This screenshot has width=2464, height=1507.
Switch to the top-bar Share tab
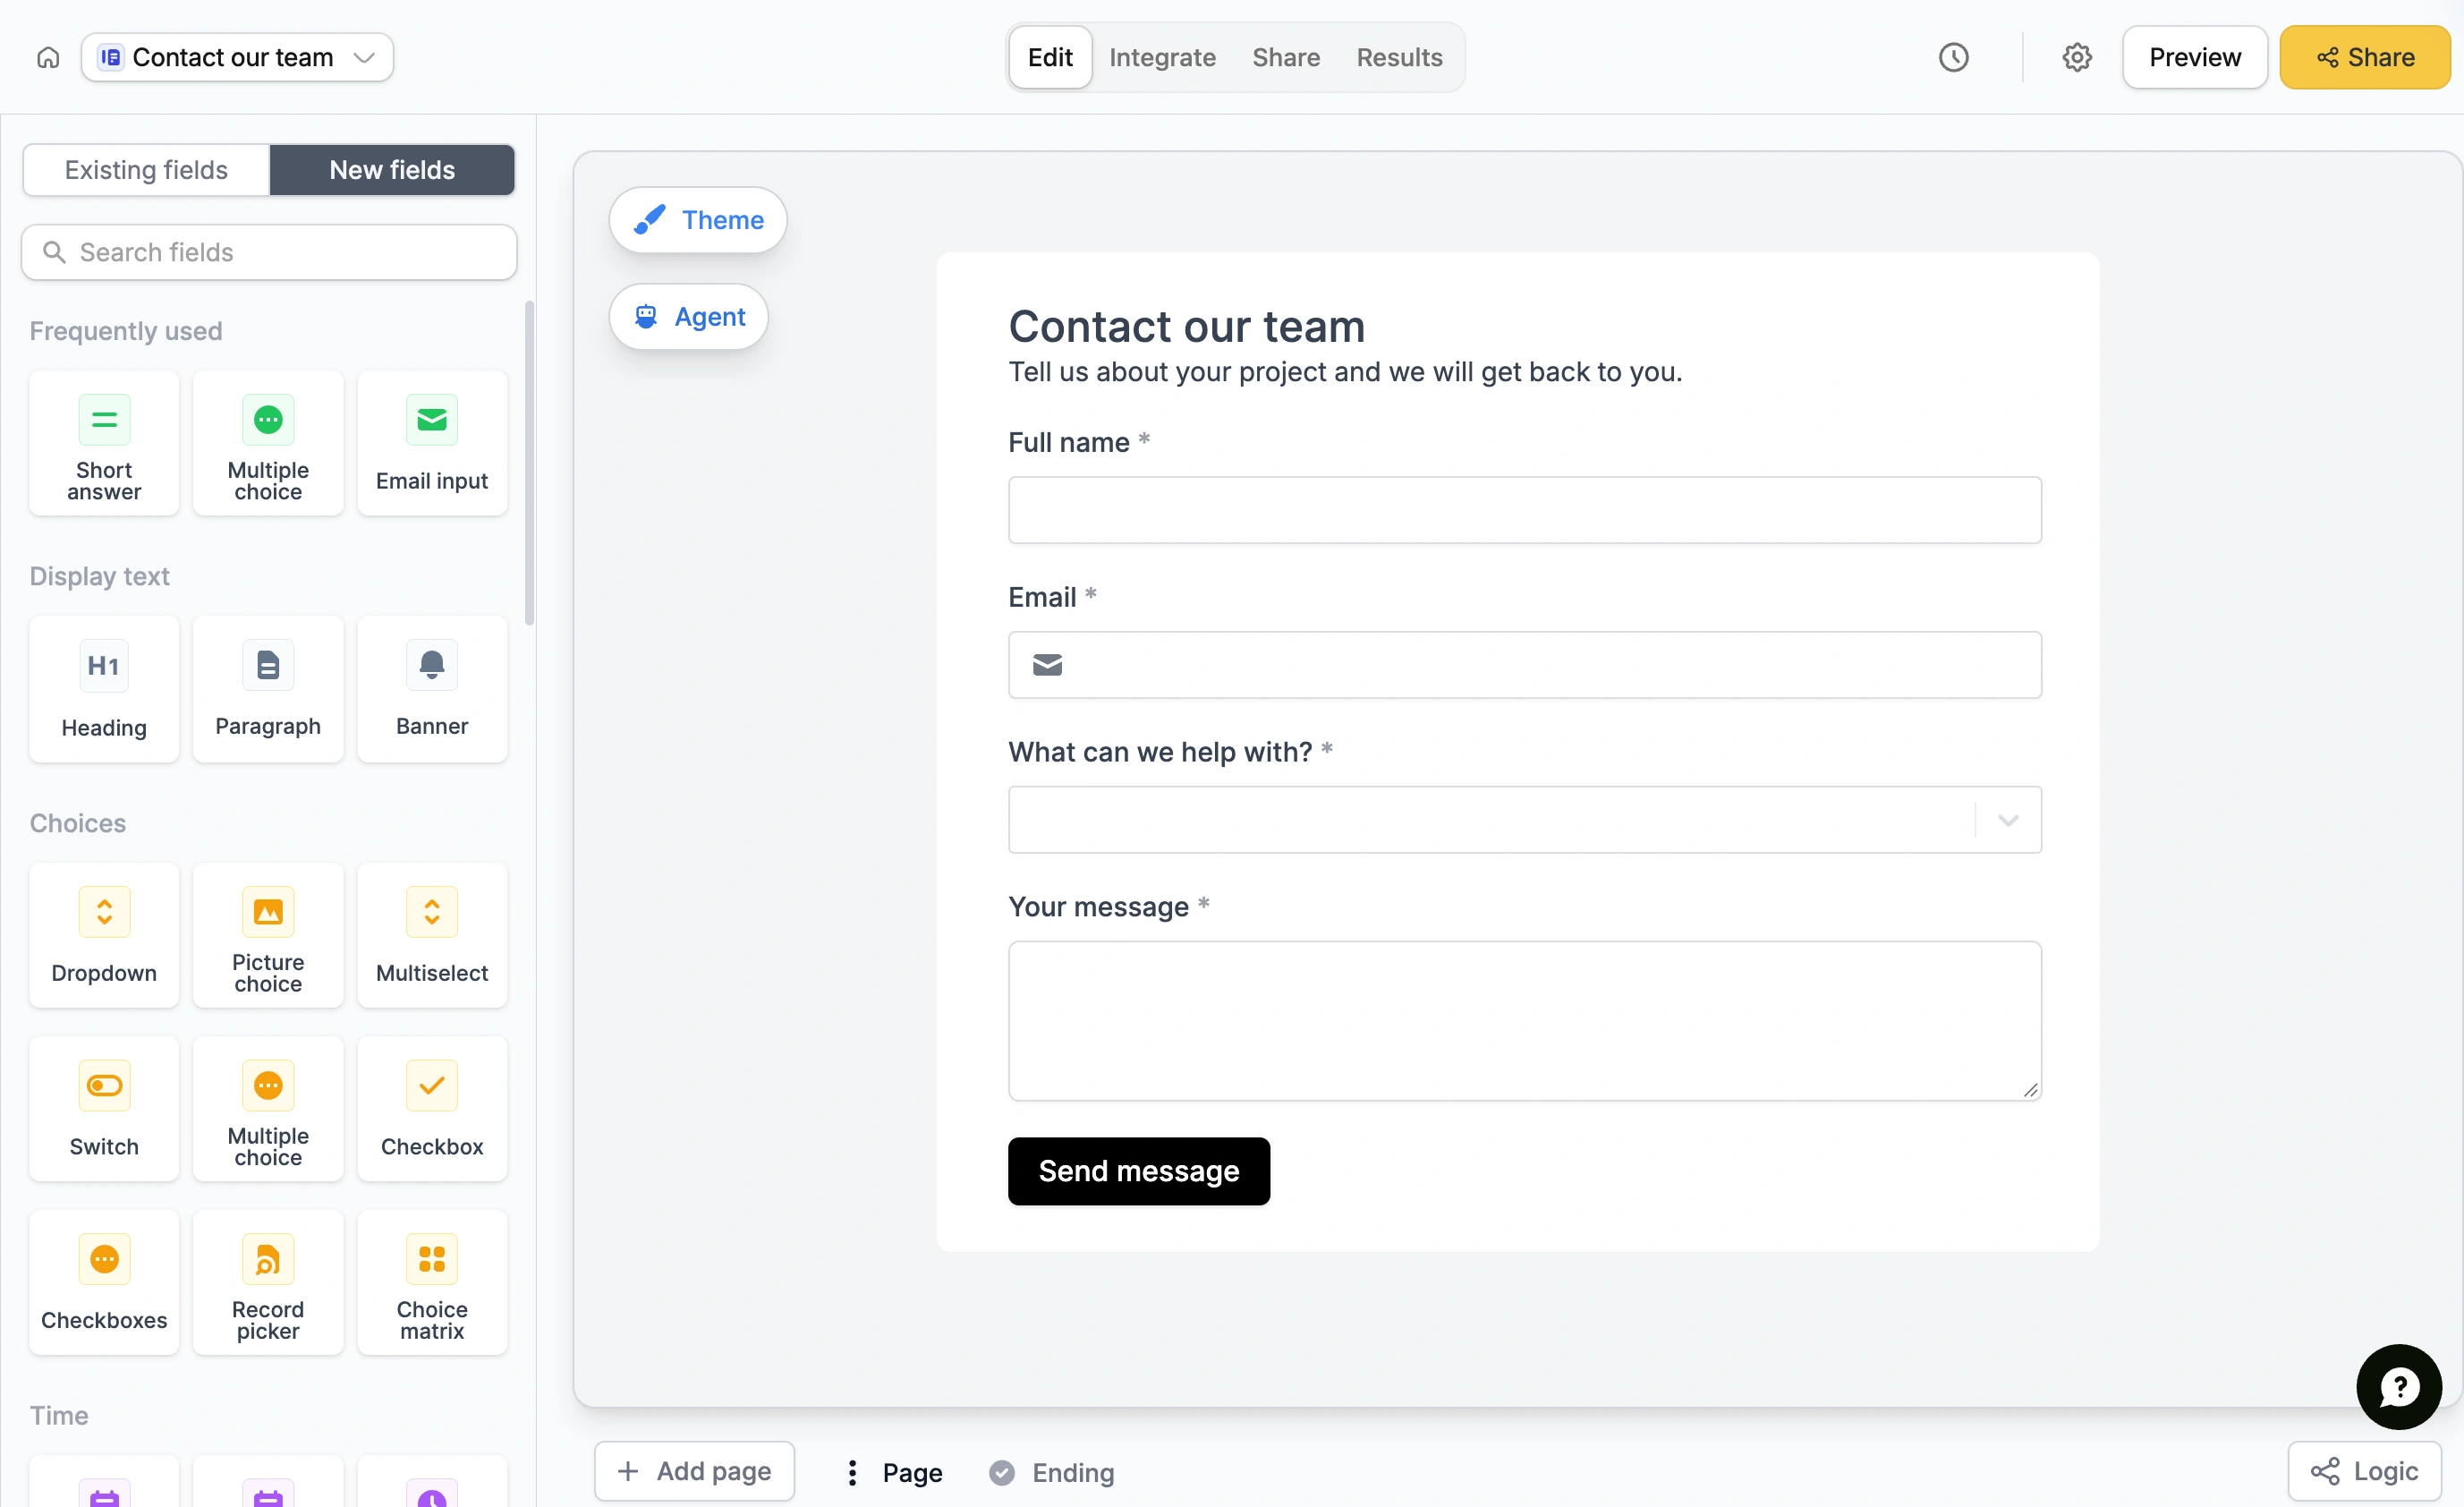click(x=1286, y=57)
